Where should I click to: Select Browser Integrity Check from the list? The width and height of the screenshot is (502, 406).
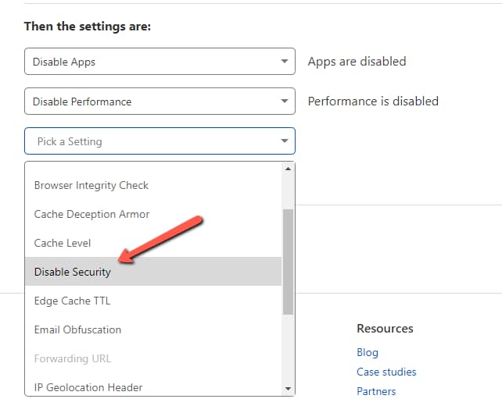point(91,185)
